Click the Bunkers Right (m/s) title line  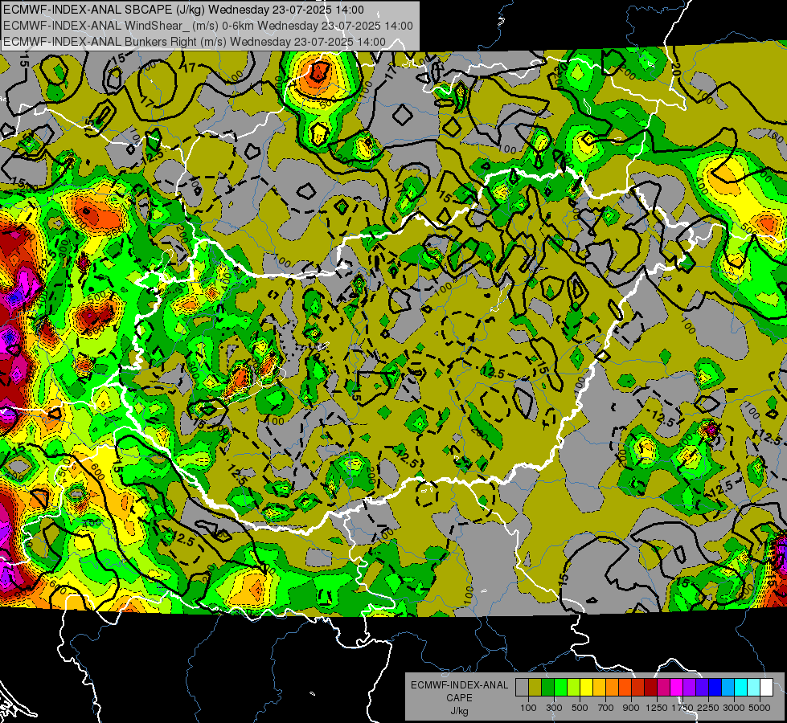coord(195,42)
